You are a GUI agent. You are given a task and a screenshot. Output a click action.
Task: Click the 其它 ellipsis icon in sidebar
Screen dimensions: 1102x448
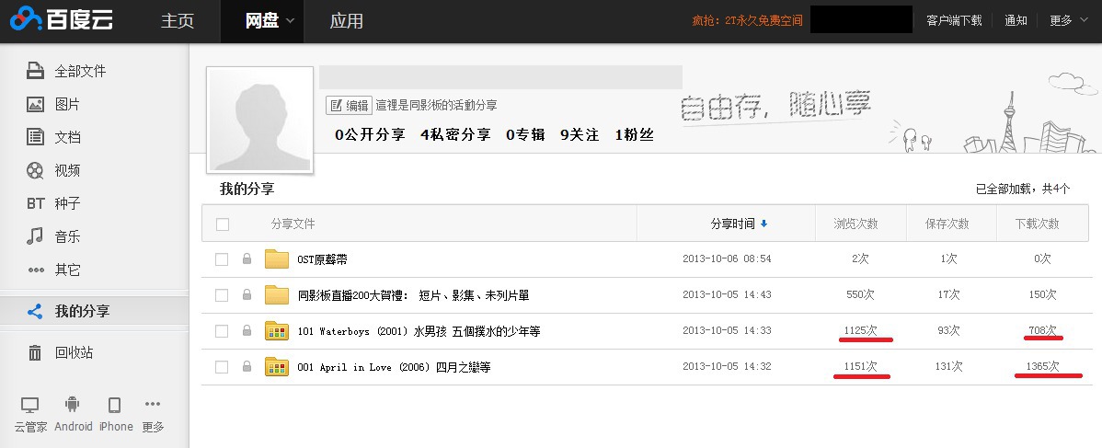point(36,270)
